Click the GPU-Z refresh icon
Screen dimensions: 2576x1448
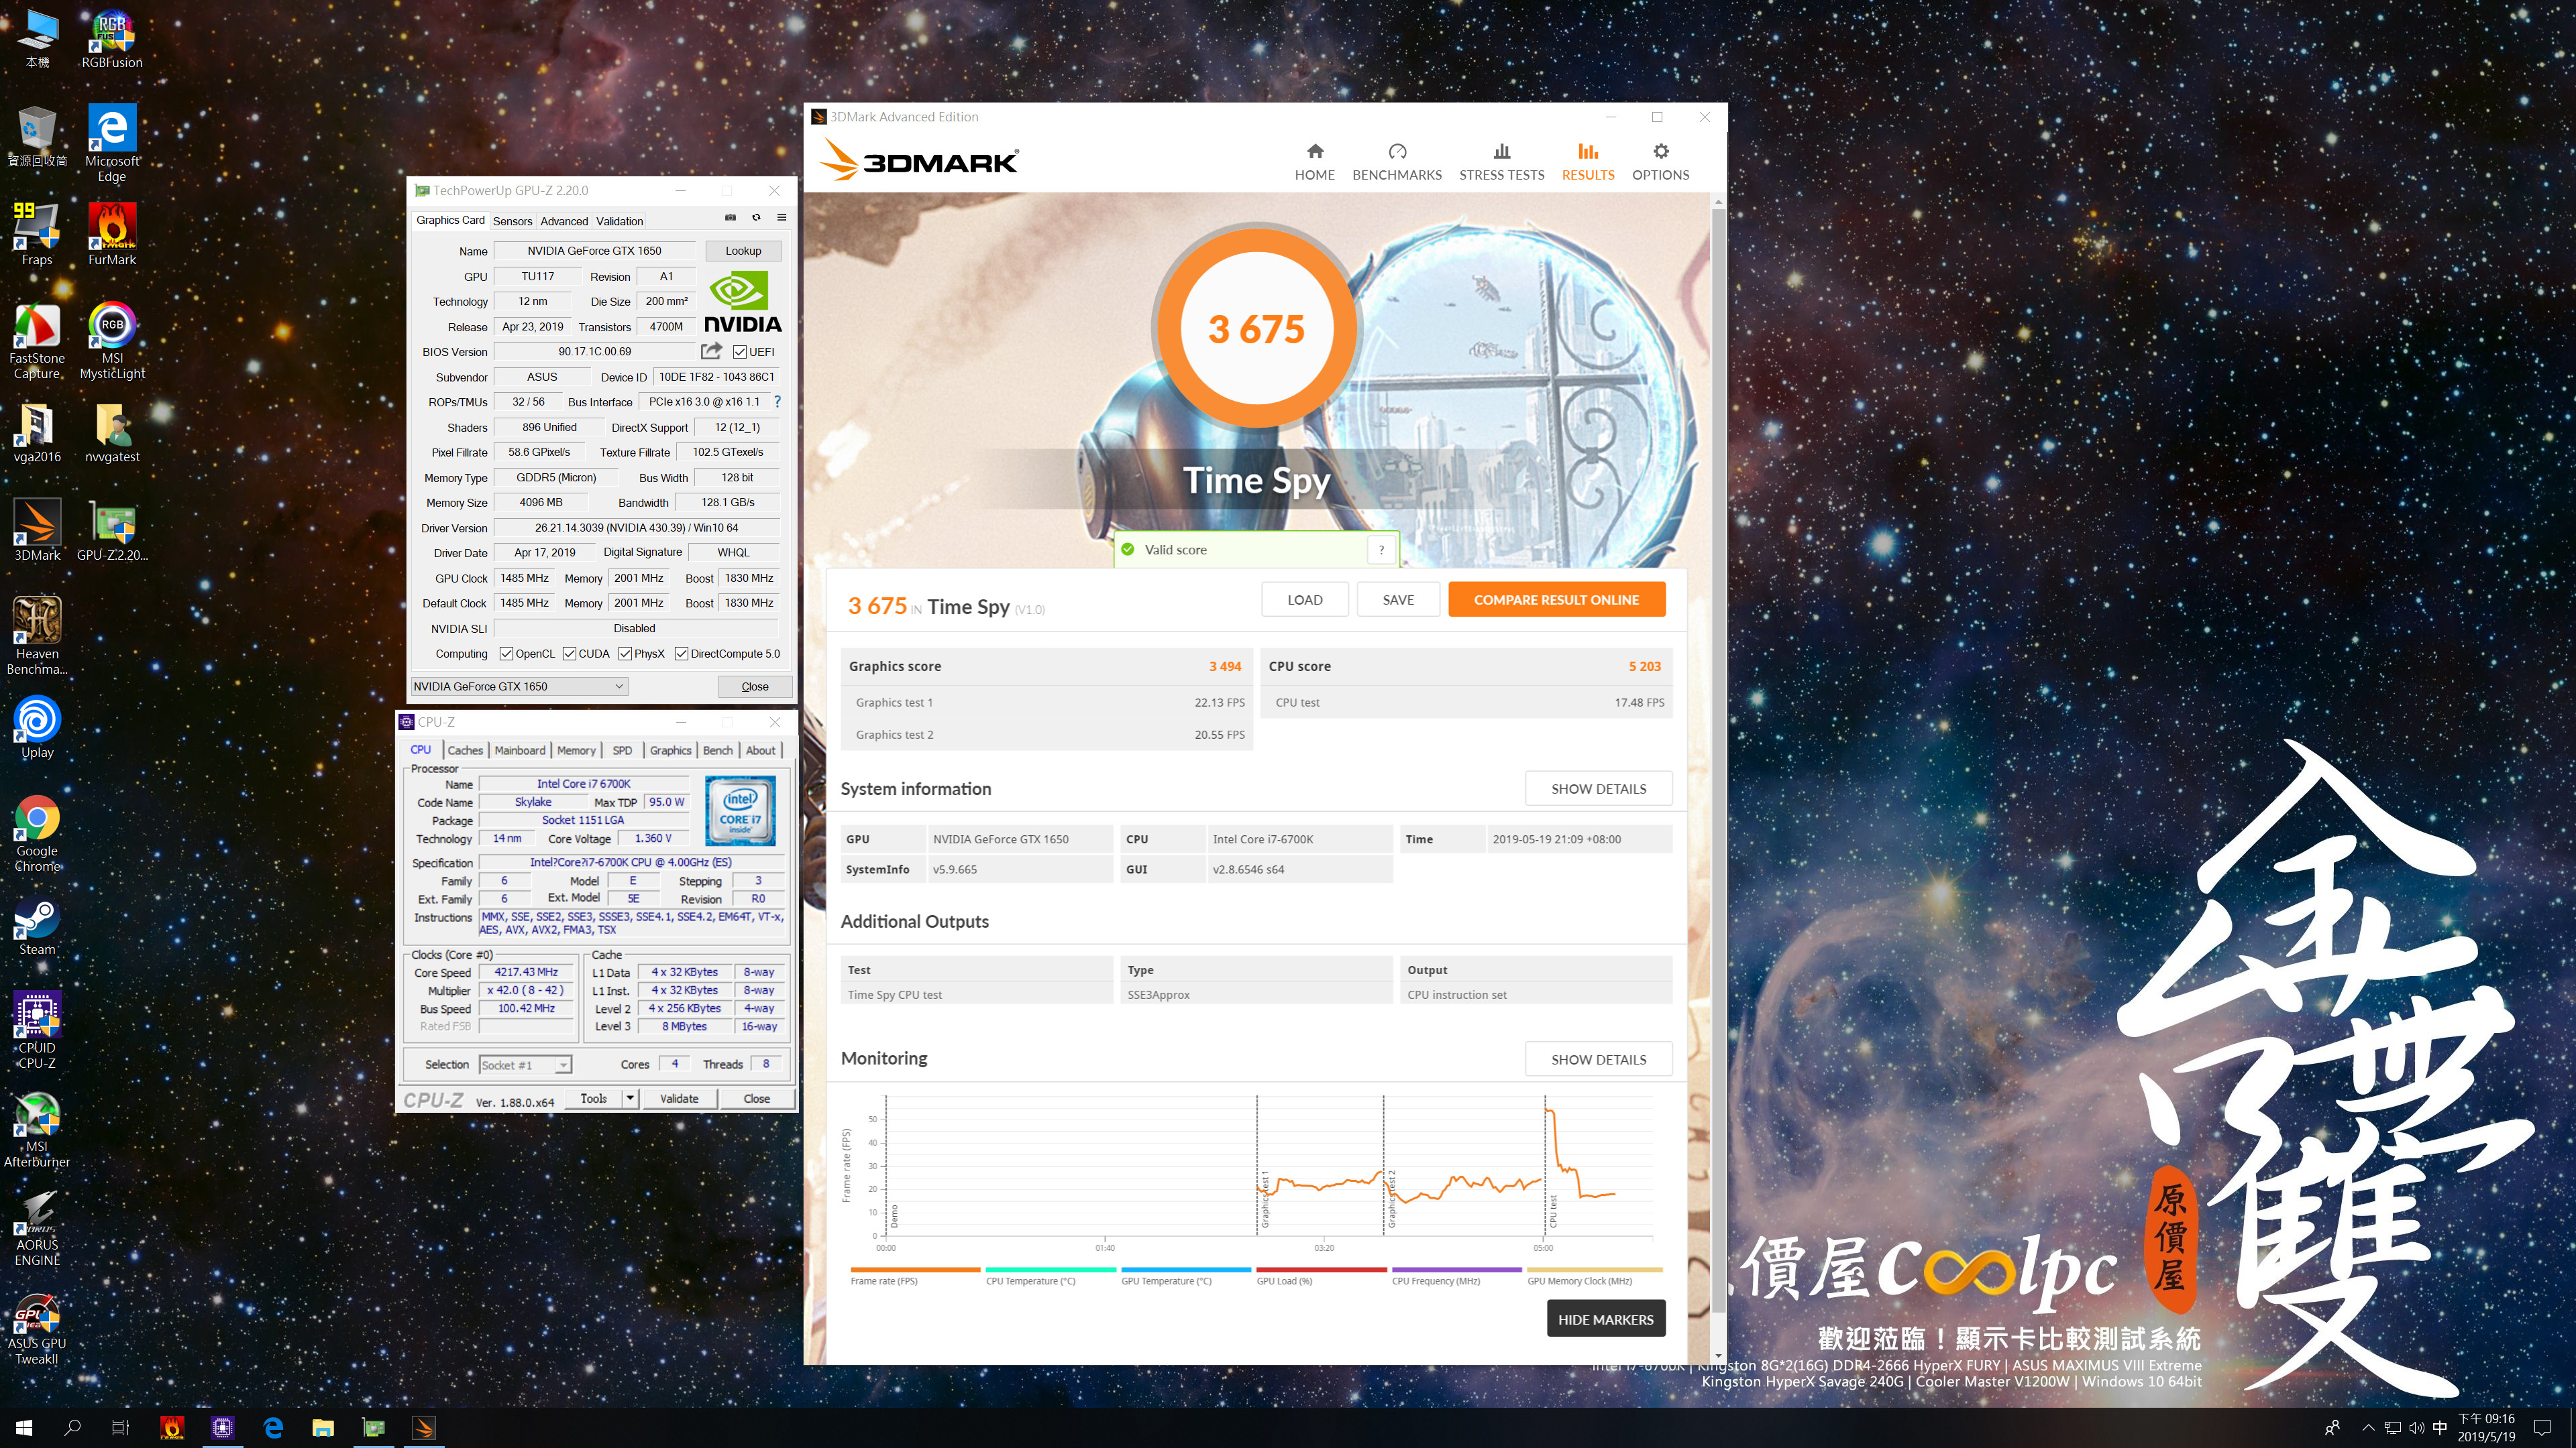(x=756, y=218)
